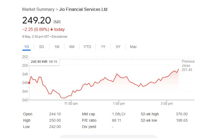Switch to the 5D chart tab
The width and height of the screenshot is (207, 138).
[42, 47]
